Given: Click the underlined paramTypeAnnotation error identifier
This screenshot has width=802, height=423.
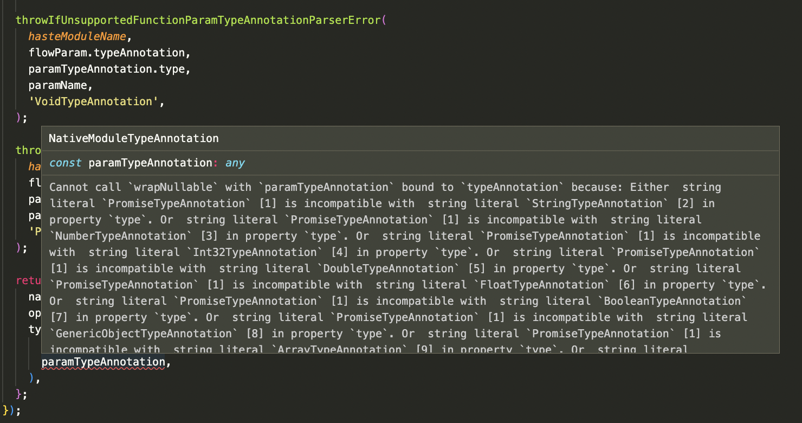Looking at the screenshot, I should 103,362.
